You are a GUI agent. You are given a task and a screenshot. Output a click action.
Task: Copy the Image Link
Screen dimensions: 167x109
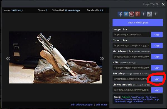[x=157, y=35]
